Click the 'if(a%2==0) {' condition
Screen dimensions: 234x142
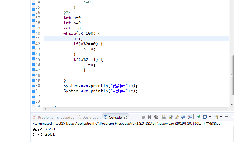click(x=88, y=44)
